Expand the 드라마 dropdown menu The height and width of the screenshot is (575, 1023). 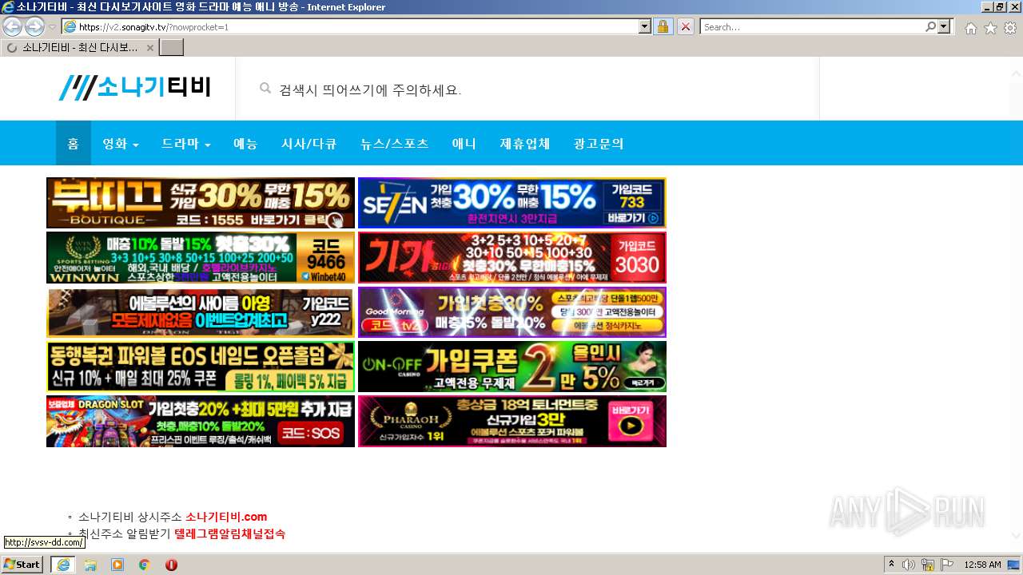pos(186,144)
